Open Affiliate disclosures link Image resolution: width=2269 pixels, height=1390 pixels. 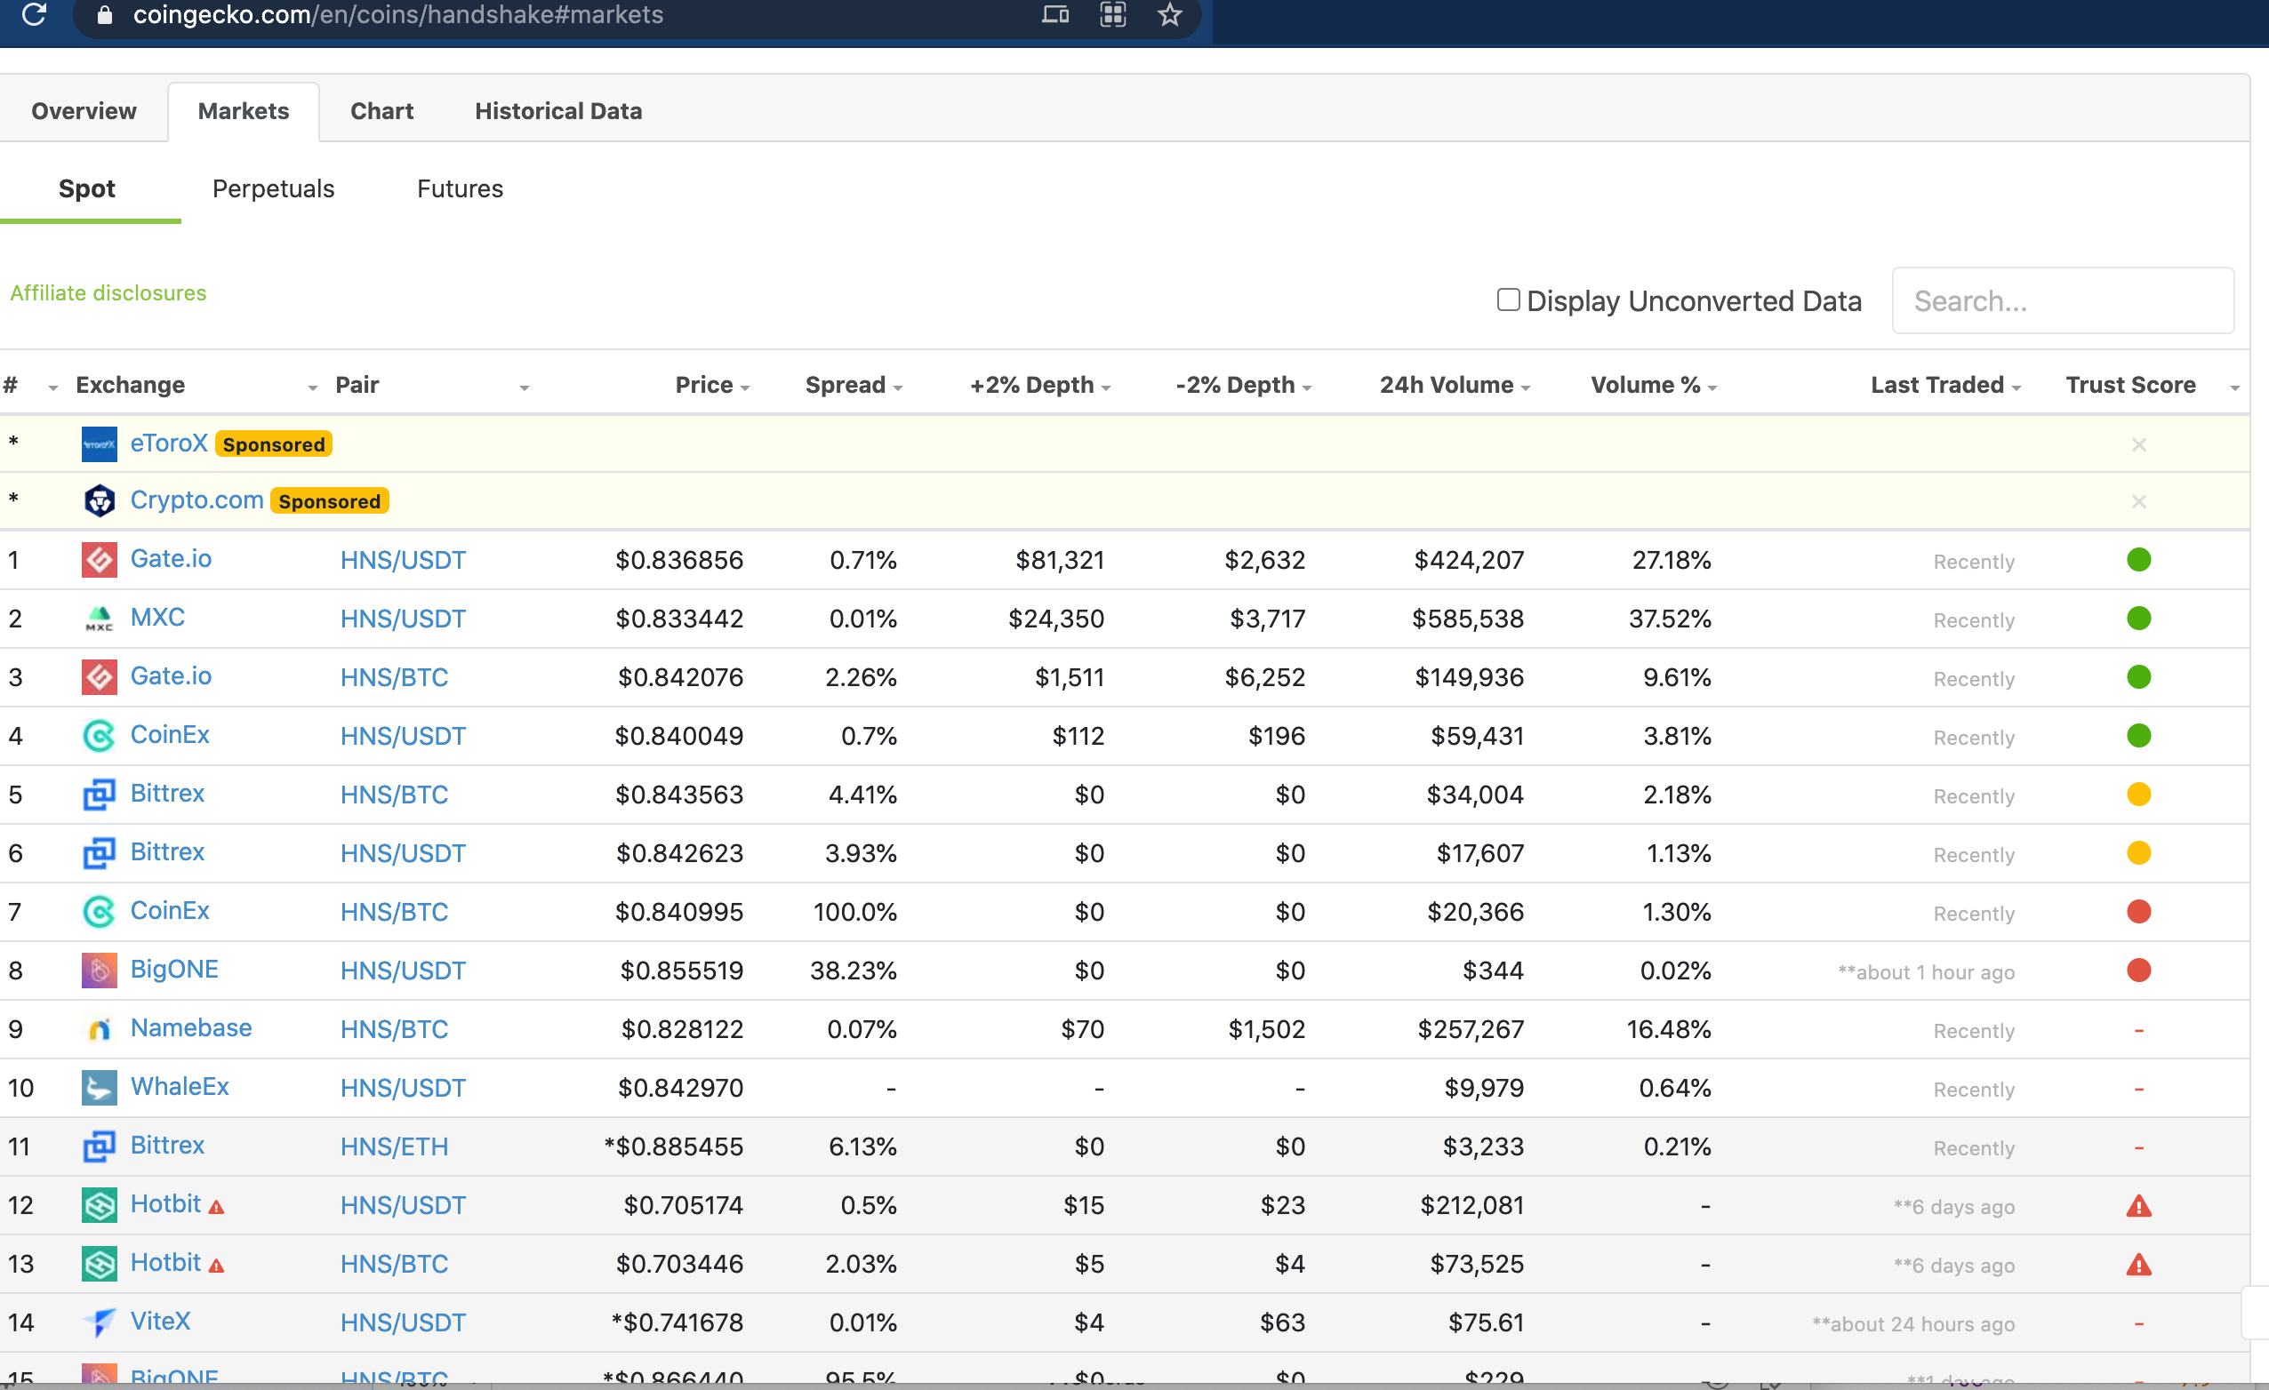tap(108, 292)
